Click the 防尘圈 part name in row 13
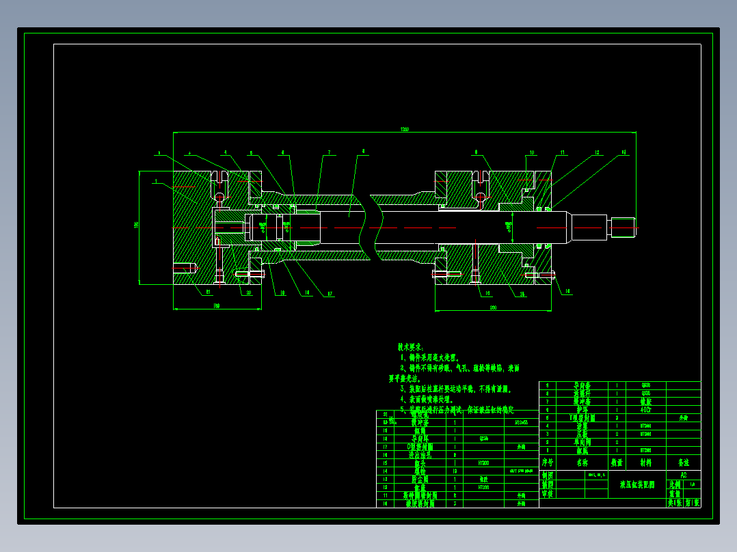The height and width of the screenshot is (552, 737). pos(420,479)
